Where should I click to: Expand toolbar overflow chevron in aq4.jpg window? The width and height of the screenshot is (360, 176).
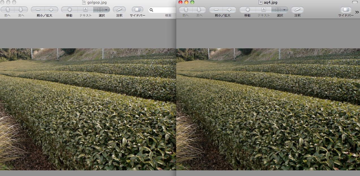click(357, 12)
